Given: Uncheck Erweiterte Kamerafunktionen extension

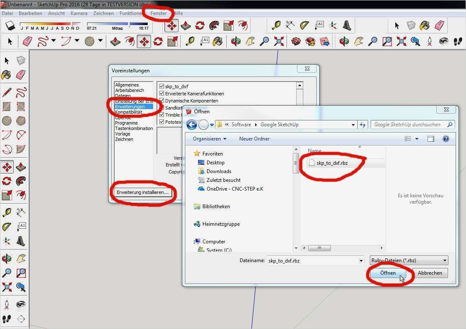Looking at the screenshot, I should pyautogui.click(x=161, y=94).
